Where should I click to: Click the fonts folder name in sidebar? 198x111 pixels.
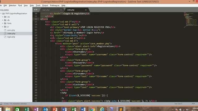point(9,23)
